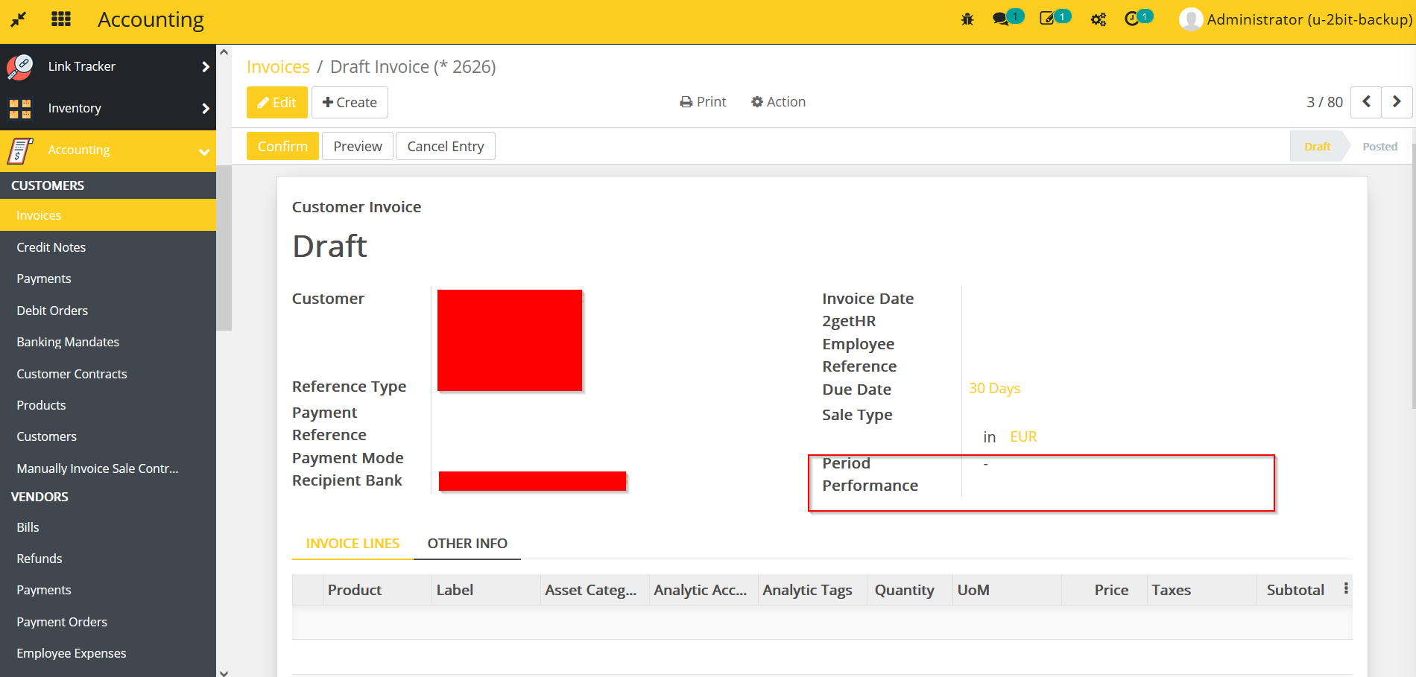Open the 30 Days payment term link

(994, 389)
